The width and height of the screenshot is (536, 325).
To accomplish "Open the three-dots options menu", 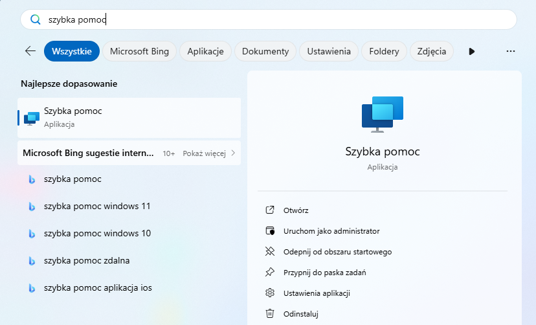I will [511, 51].
